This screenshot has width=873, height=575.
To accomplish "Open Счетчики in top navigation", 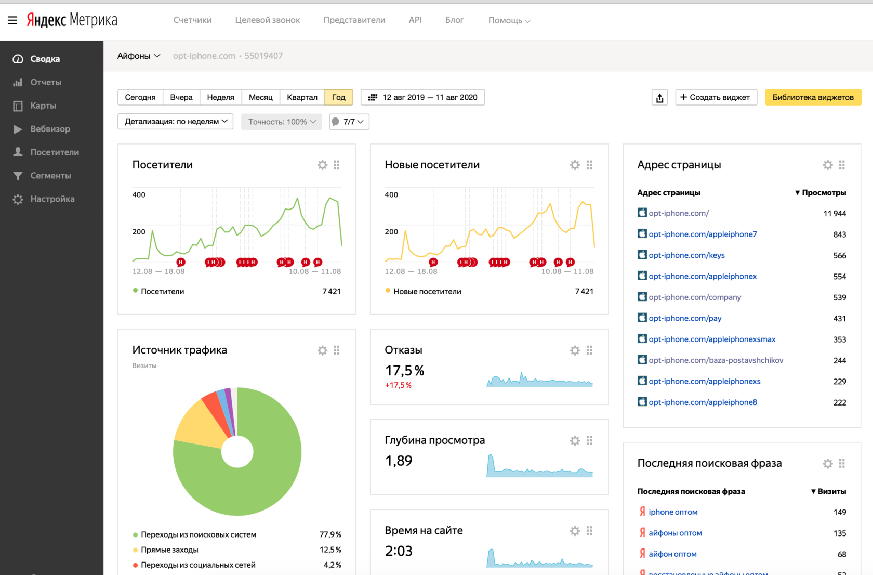I will (x=193, y=20).
